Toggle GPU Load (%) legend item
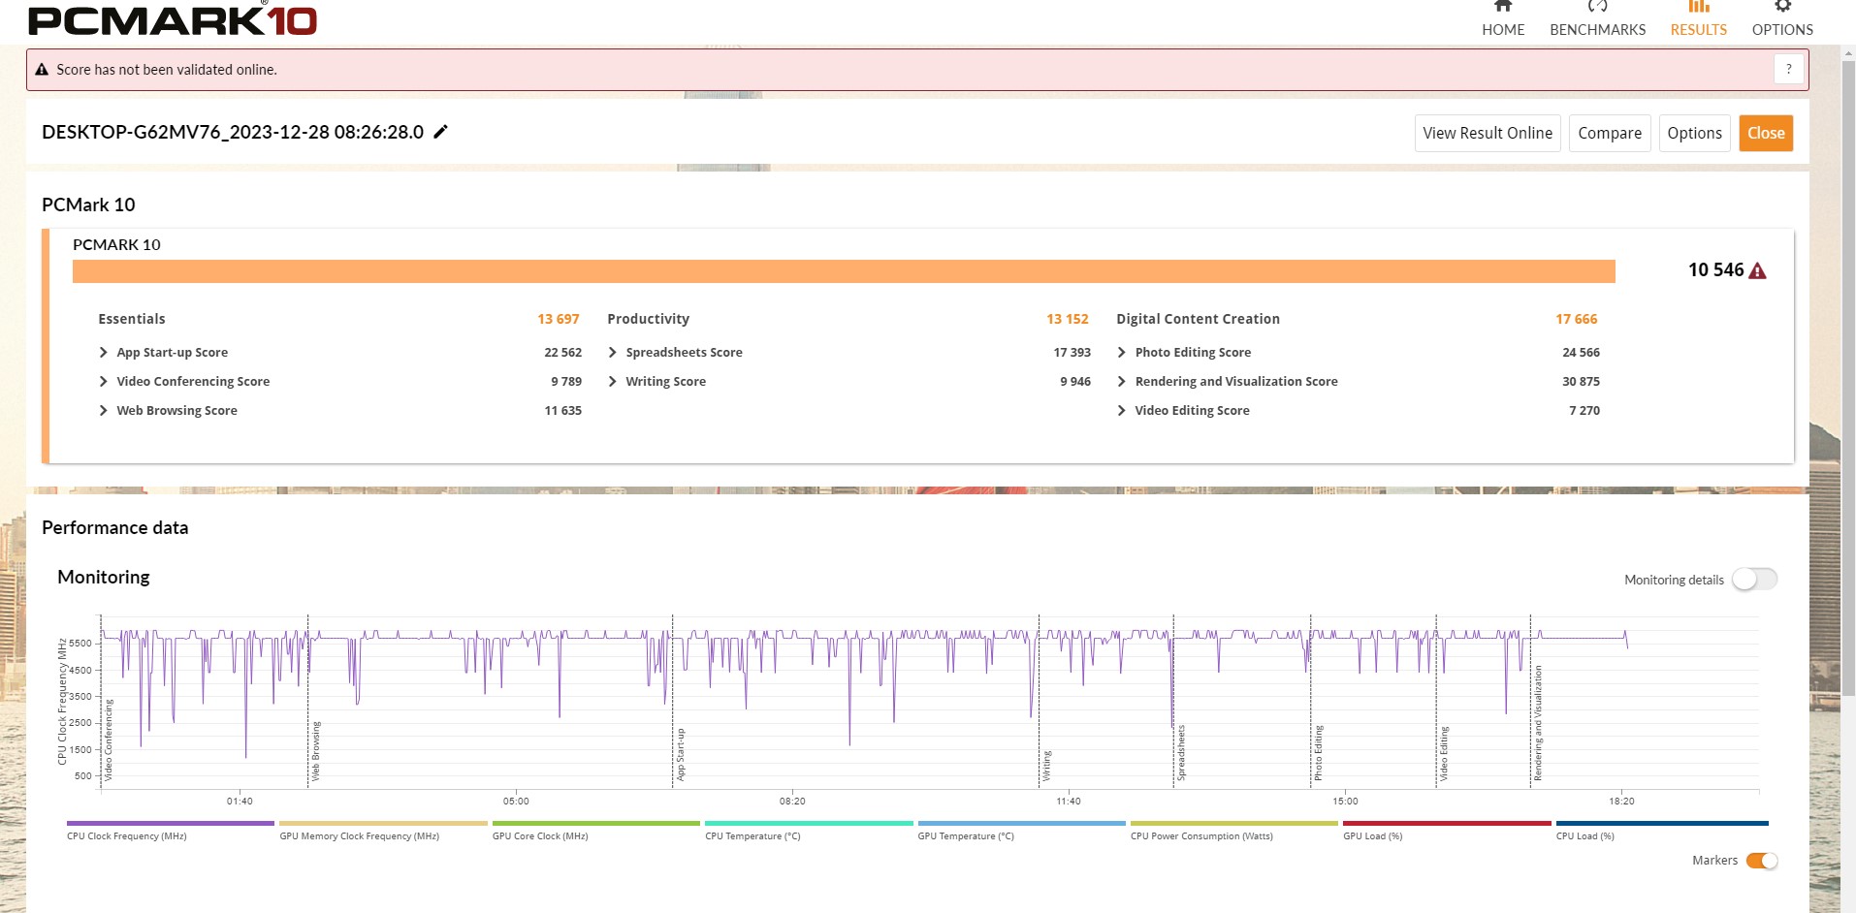Screen dimensions: 1856x913 (1447, 830)
